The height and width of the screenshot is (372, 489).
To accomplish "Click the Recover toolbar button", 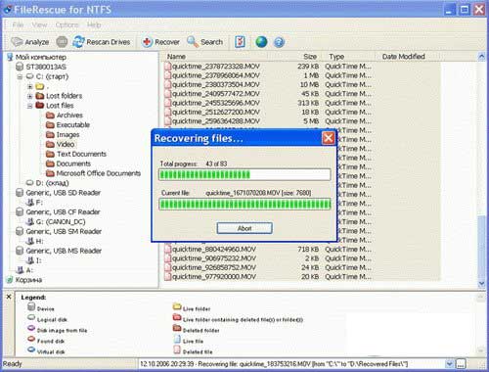I will click(160, 42).
